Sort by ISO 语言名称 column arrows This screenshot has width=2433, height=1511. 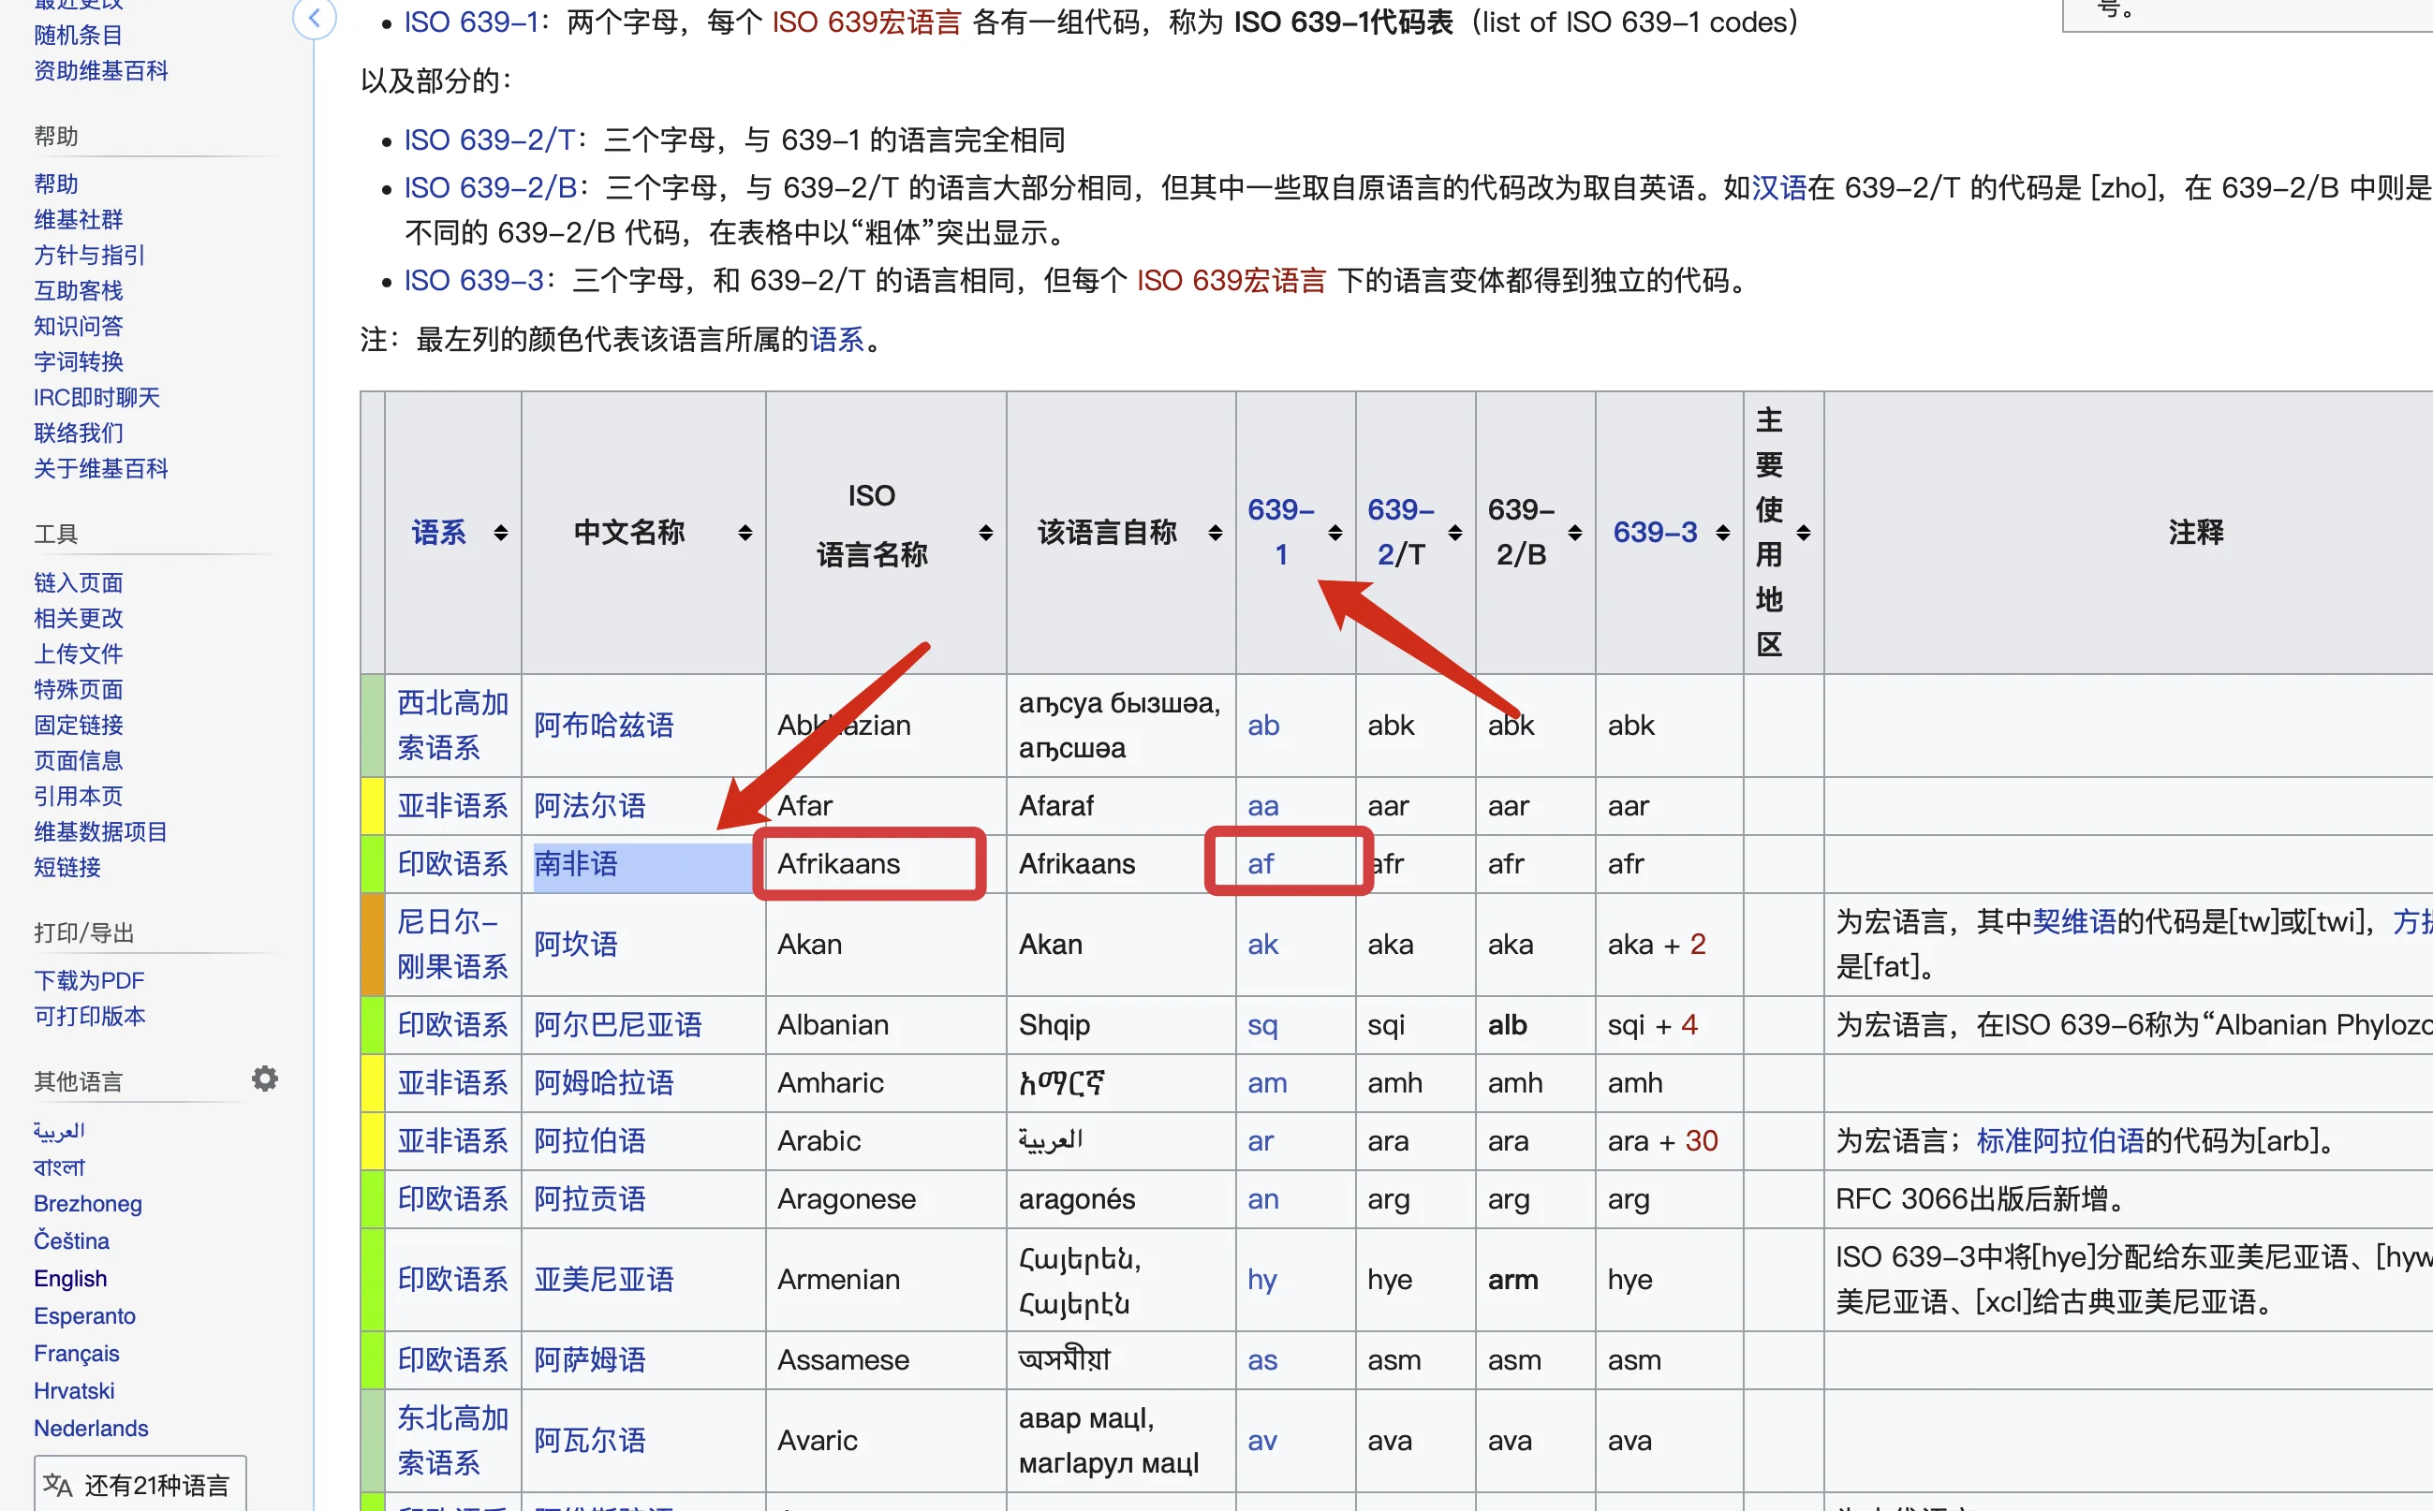coord(985,533)
